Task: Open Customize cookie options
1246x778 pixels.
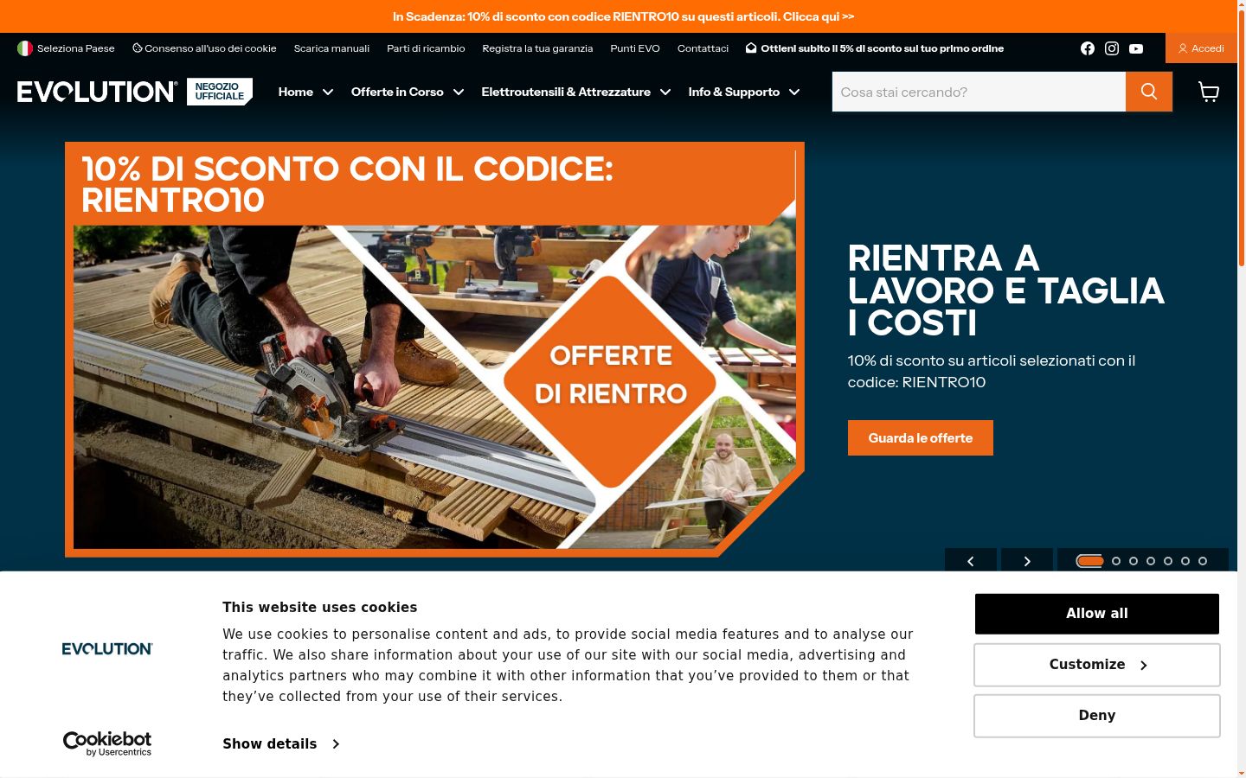Action: [1097, 665]
